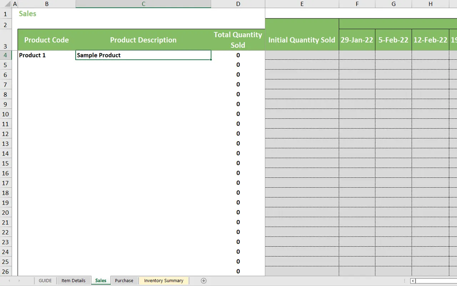Select column C header
The height and width of the screenshot is (286, 457).
pos(143,4)
